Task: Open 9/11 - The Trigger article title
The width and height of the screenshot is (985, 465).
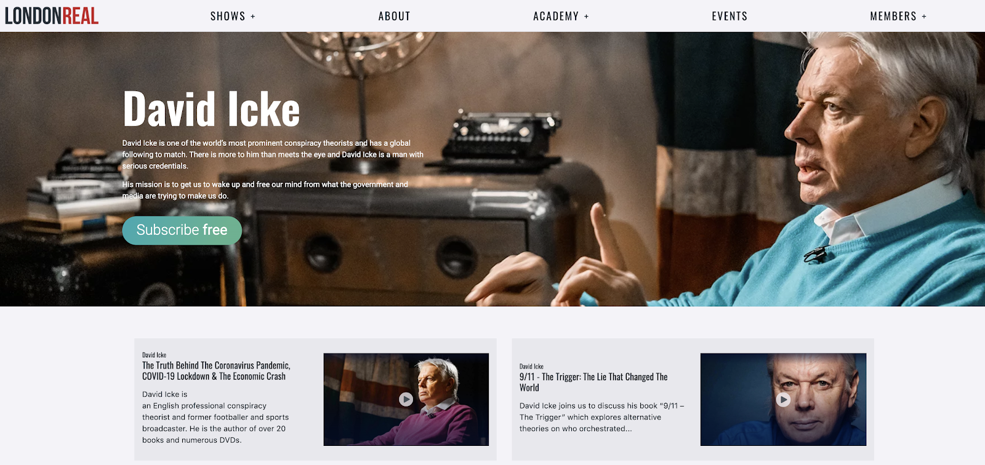Action: [x=593, y=382]
